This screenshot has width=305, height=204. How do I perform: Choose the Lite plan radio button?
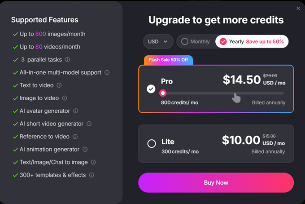coord(152,144)
